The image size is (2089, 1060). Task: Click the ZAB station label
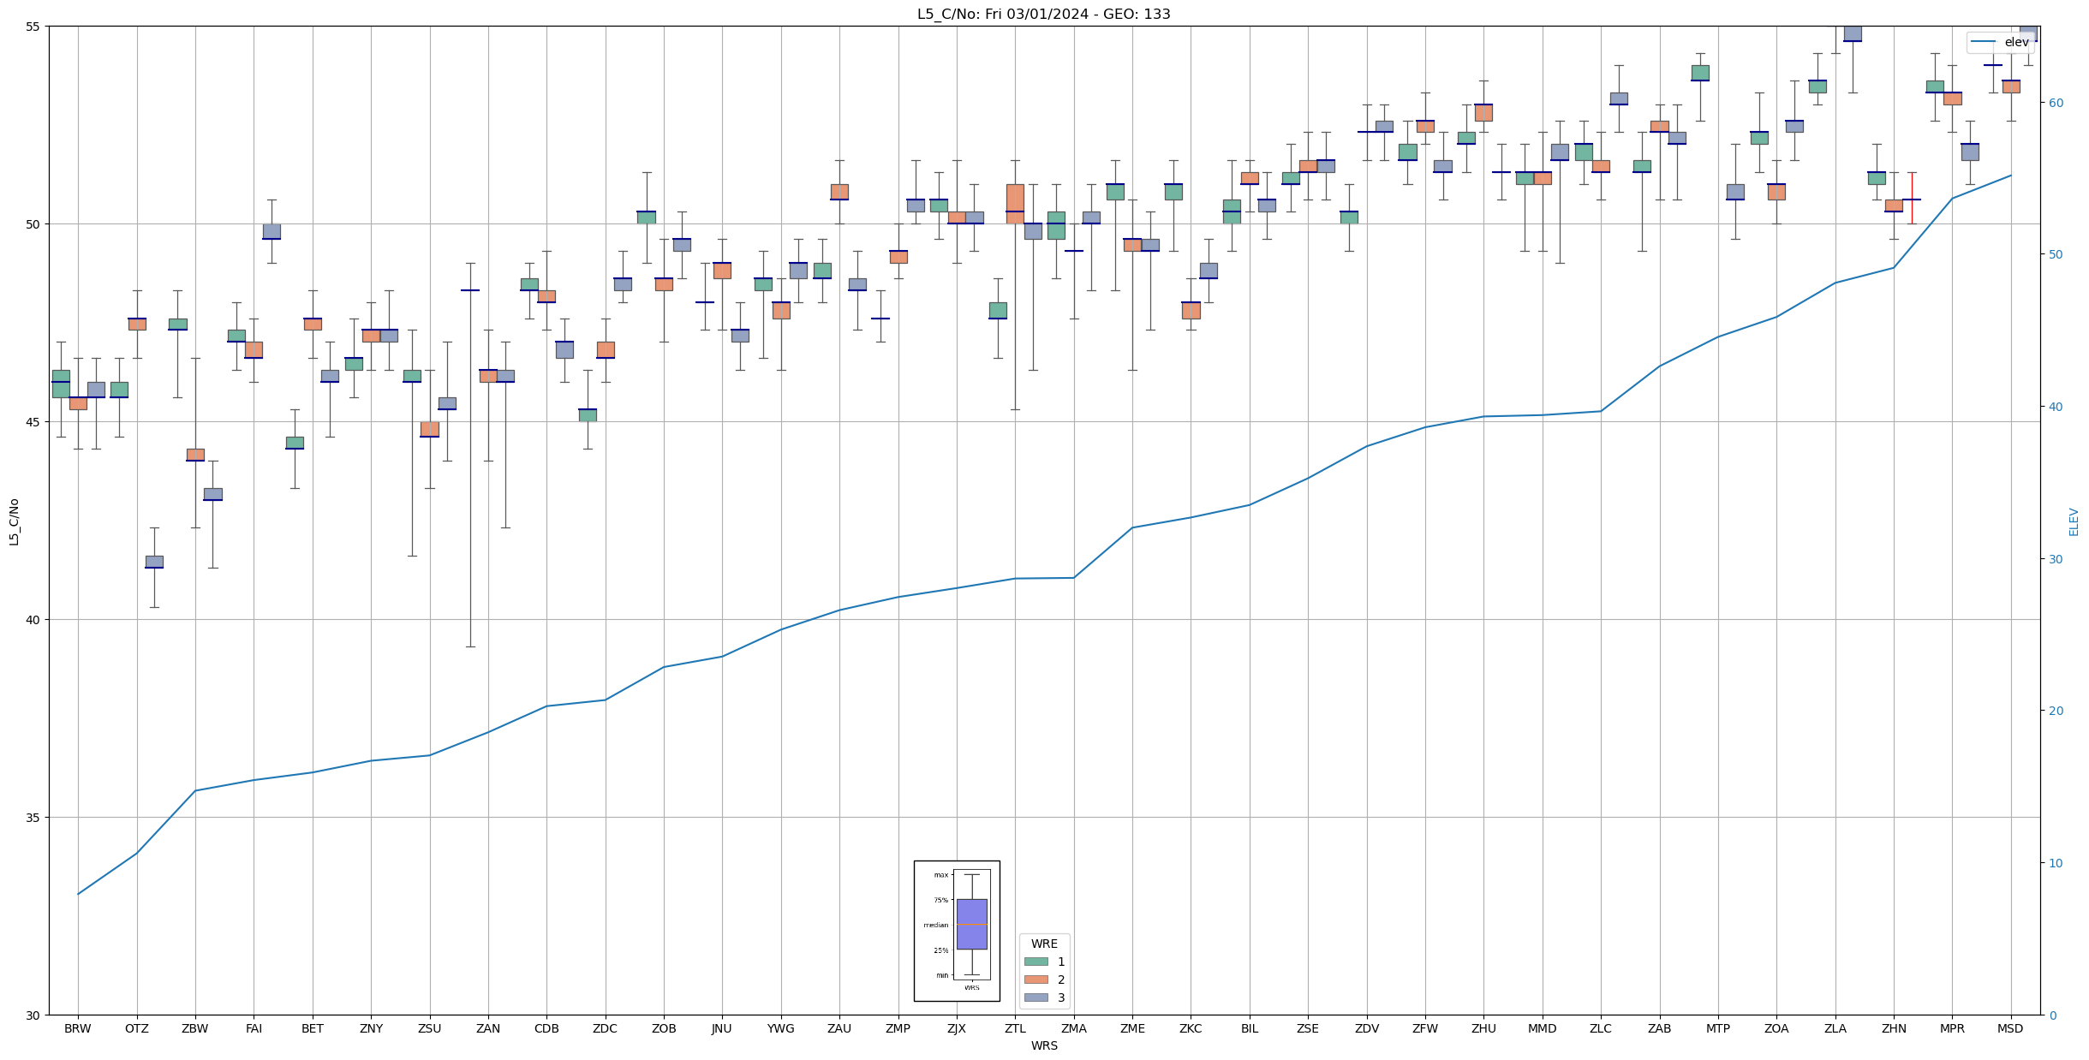click(1660, 1028)
